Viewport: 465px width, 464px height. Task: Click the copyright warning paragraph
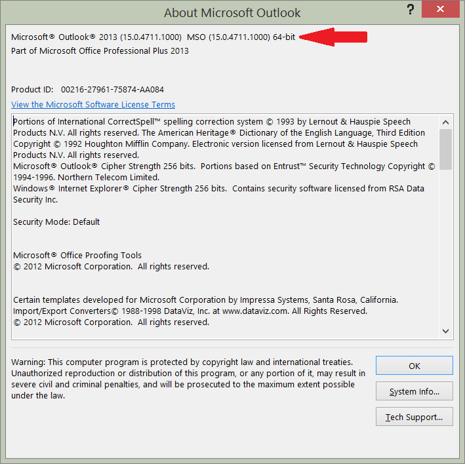tap(188, 379)
